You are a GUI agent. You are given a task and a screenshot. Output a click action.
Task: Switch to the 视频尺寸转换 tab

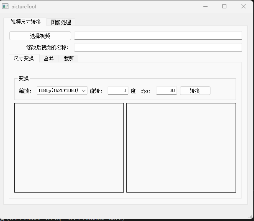coord(26,22)
